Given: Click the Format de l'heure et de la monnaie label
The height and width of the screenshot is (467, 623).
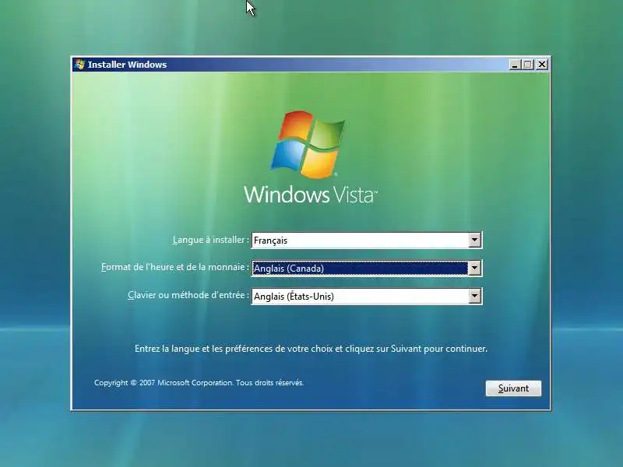Looking at the screenshot, I should click(x=174, y=267).
